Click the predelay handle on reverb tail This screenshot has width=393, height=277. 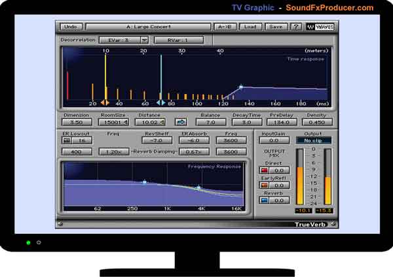coord(241,87)
